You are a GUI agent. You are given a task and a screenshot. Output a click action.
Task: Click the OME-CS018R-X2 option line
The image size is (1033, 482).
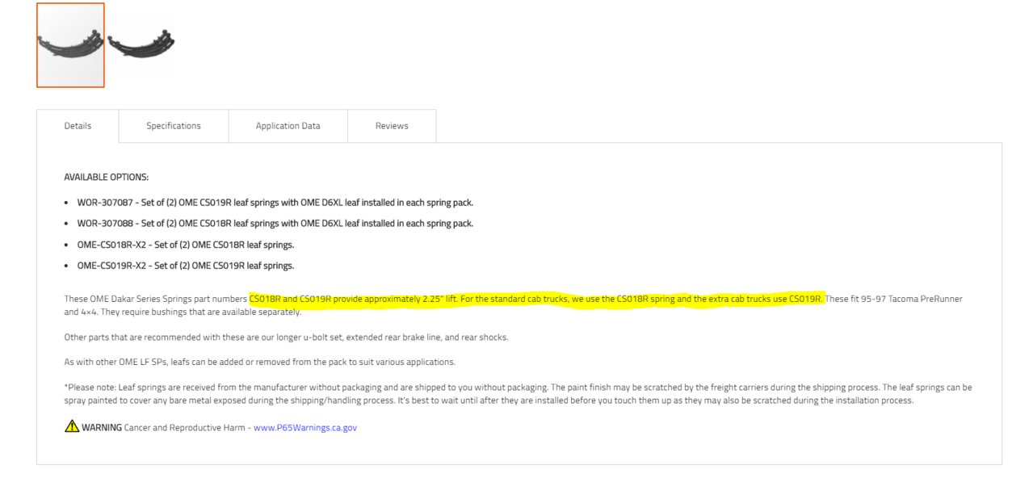[186, 244]
